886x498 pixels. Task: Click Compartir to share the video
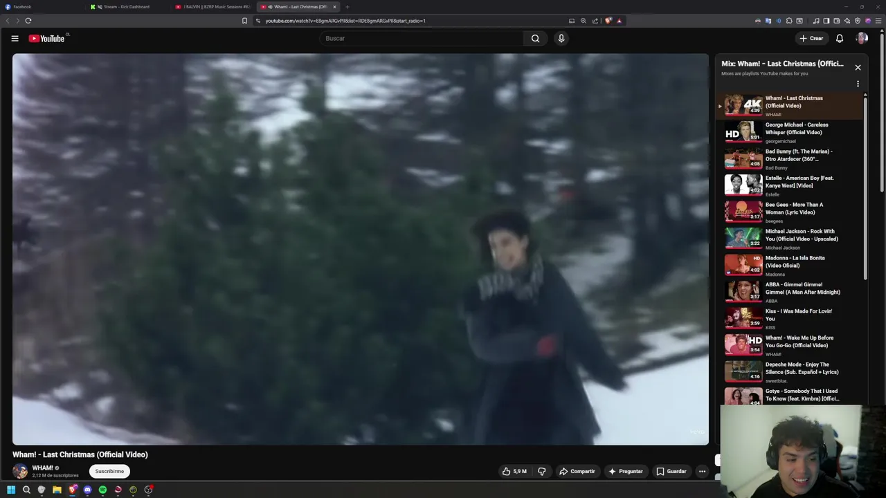coord(577,472)
